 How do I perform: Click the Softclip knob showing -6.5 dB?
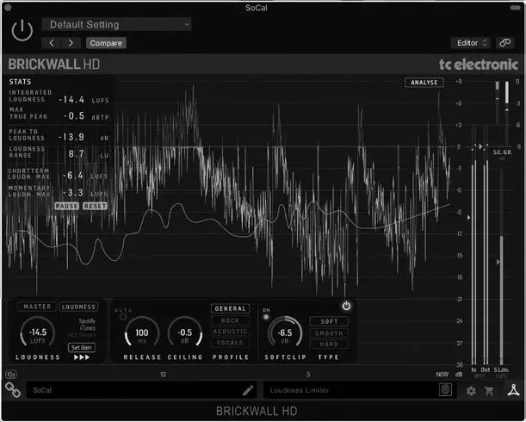[x=285, y=333]
